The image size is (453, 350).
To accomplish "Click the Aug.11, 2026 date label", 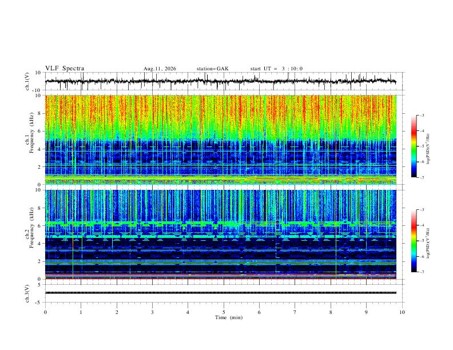I will pyautogui.click(x=160, y=69).
